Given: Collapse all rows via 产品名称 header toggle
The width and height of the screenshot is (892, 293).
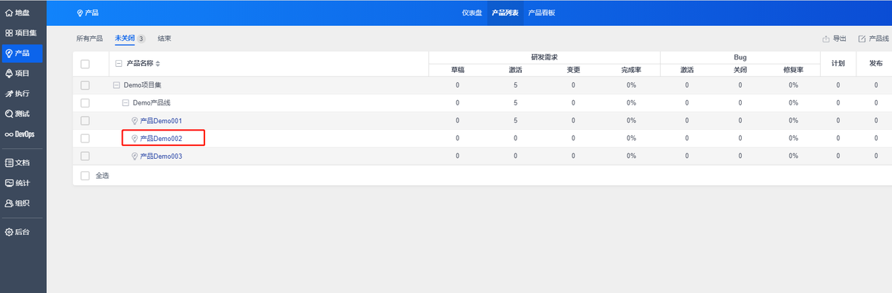Looking at the screenshot, I should tap(119, 64).
